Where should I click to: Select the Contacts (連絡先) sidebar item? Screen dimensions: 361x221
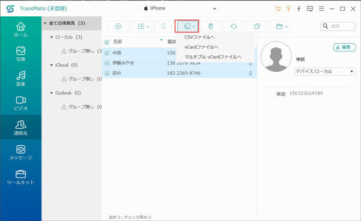pos(20,128)
